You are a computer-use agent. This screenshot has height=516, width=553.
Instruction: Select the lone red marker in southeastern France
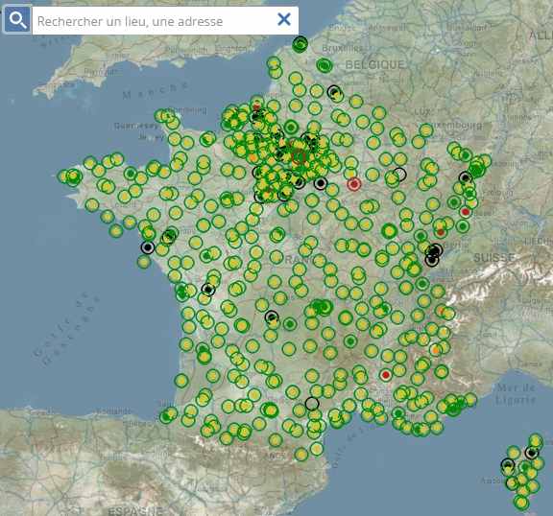coord(386,374)
